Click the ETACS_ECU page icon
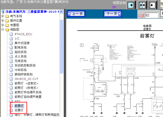Image resolution: width=163 pixels, height=117 pixels. pyautogui.click(x=11, y=34)
